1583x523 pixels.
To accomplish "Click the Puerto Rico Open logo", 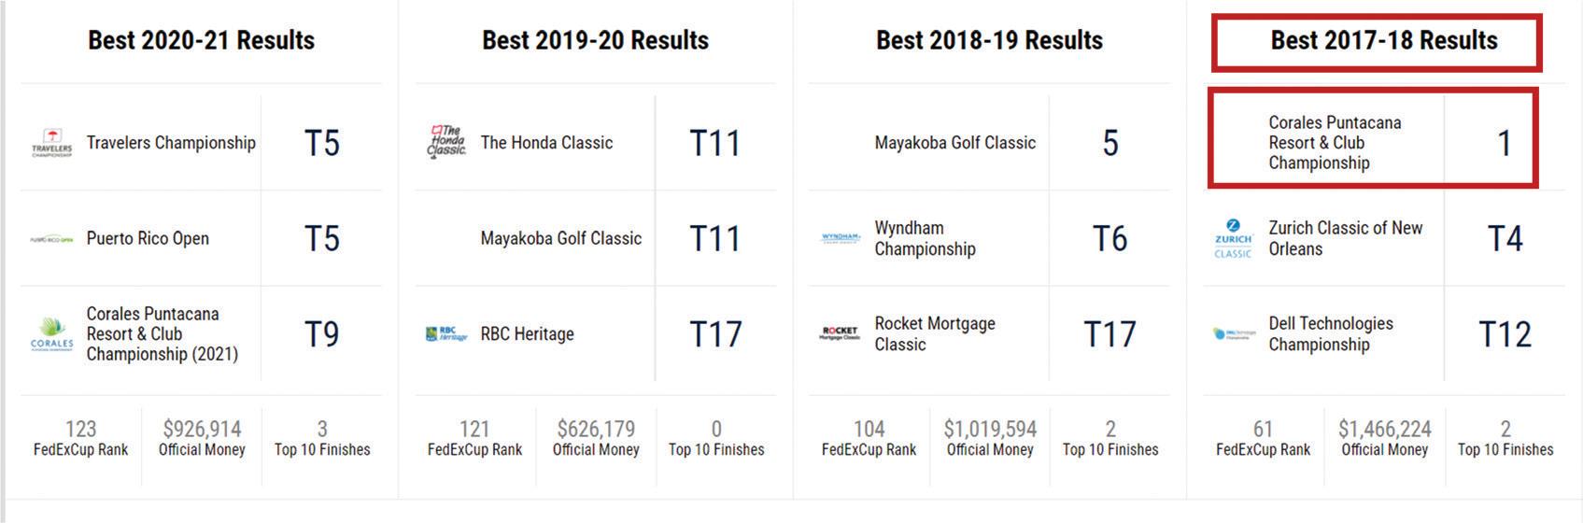I will (51, 239).
